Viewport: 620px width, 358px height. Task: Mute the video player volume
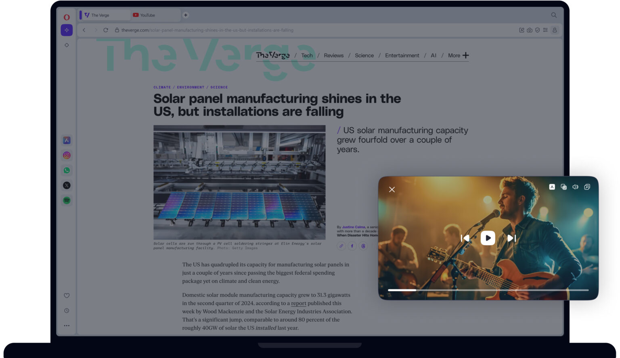tap(575, 187)
